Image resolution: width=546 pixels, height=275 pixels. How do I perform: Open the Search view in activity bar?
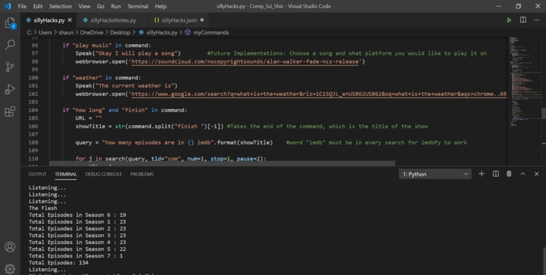tap(10, 45)
